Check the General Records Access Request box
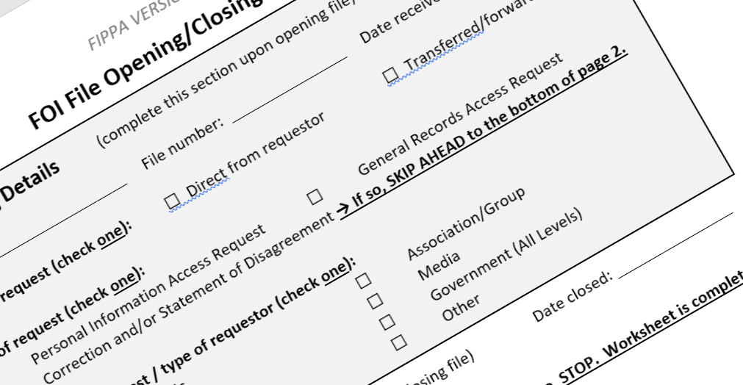This screenshot has width=743, height=385. pos(315,197)
